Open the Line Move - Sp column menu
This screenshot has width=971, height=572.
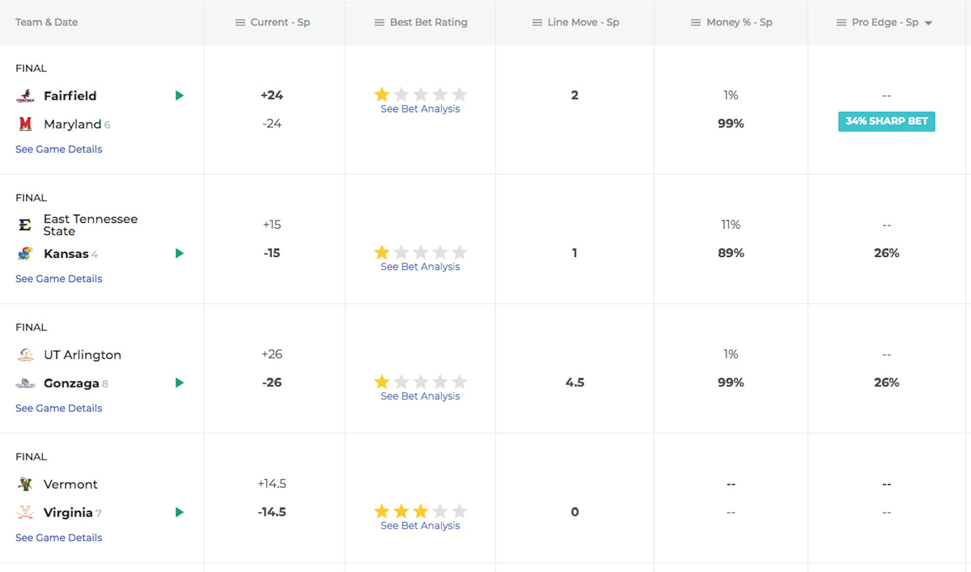(x=537, y=22)
